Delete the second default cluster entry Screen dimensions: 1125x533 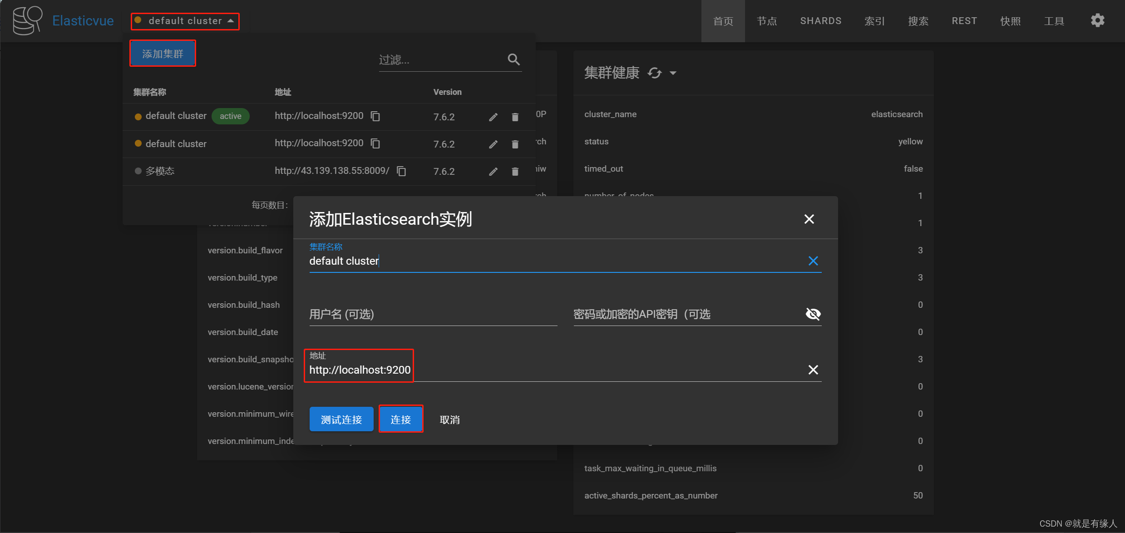tap(515, 144)
